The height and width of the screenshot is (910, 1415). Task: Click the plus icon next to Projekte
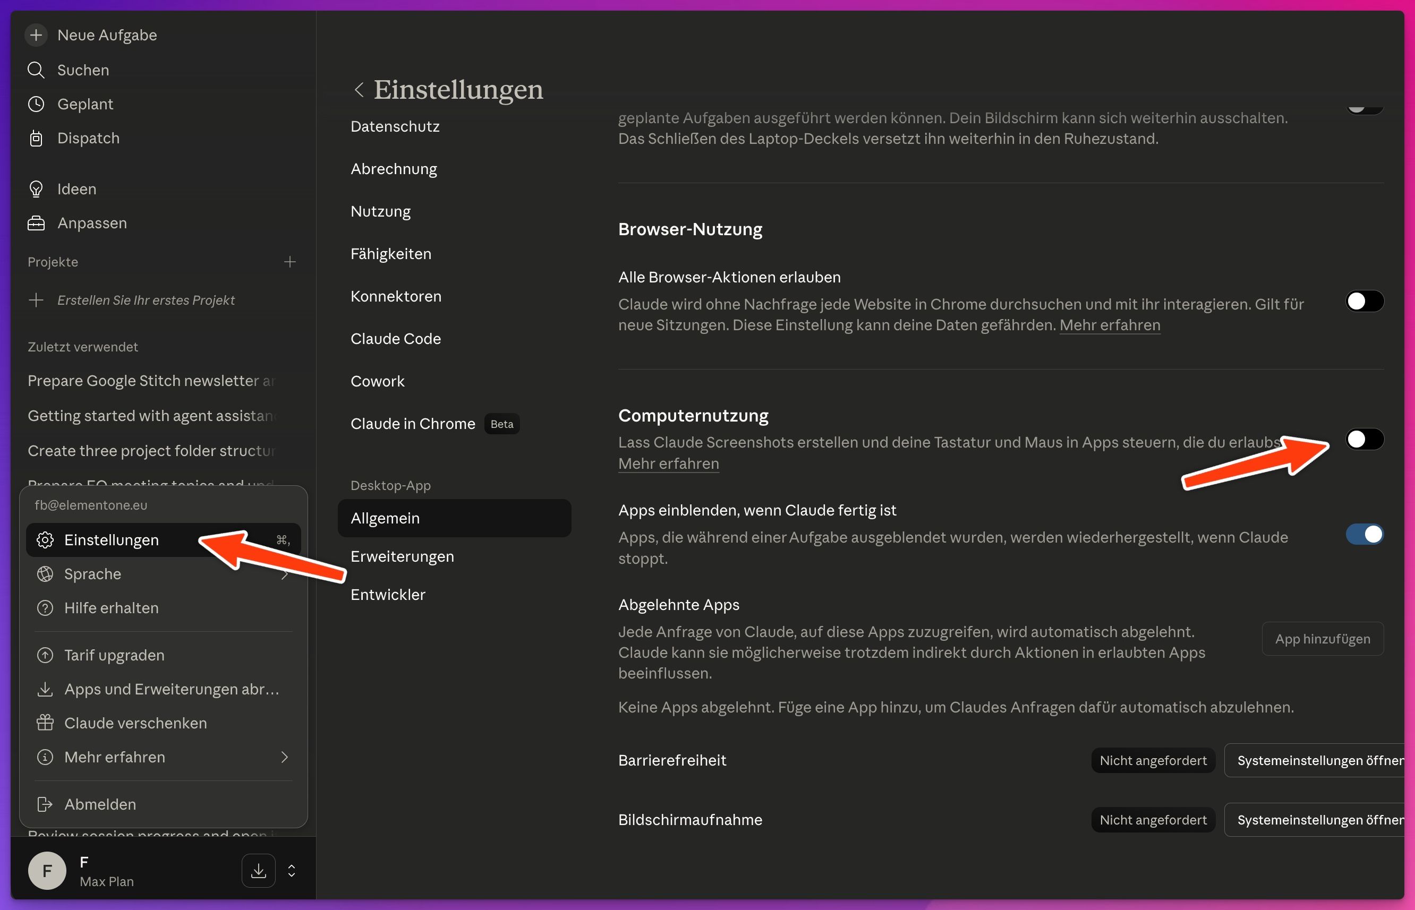(289, 262)
